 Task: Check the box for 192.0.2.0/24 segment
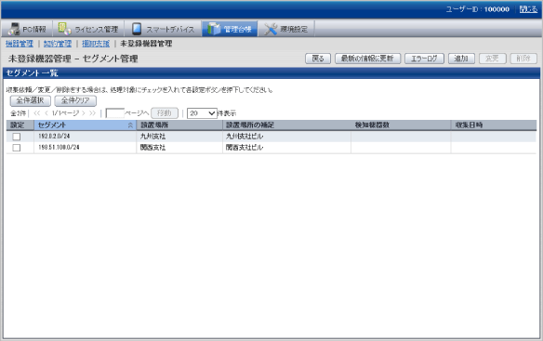coord(17,137)
